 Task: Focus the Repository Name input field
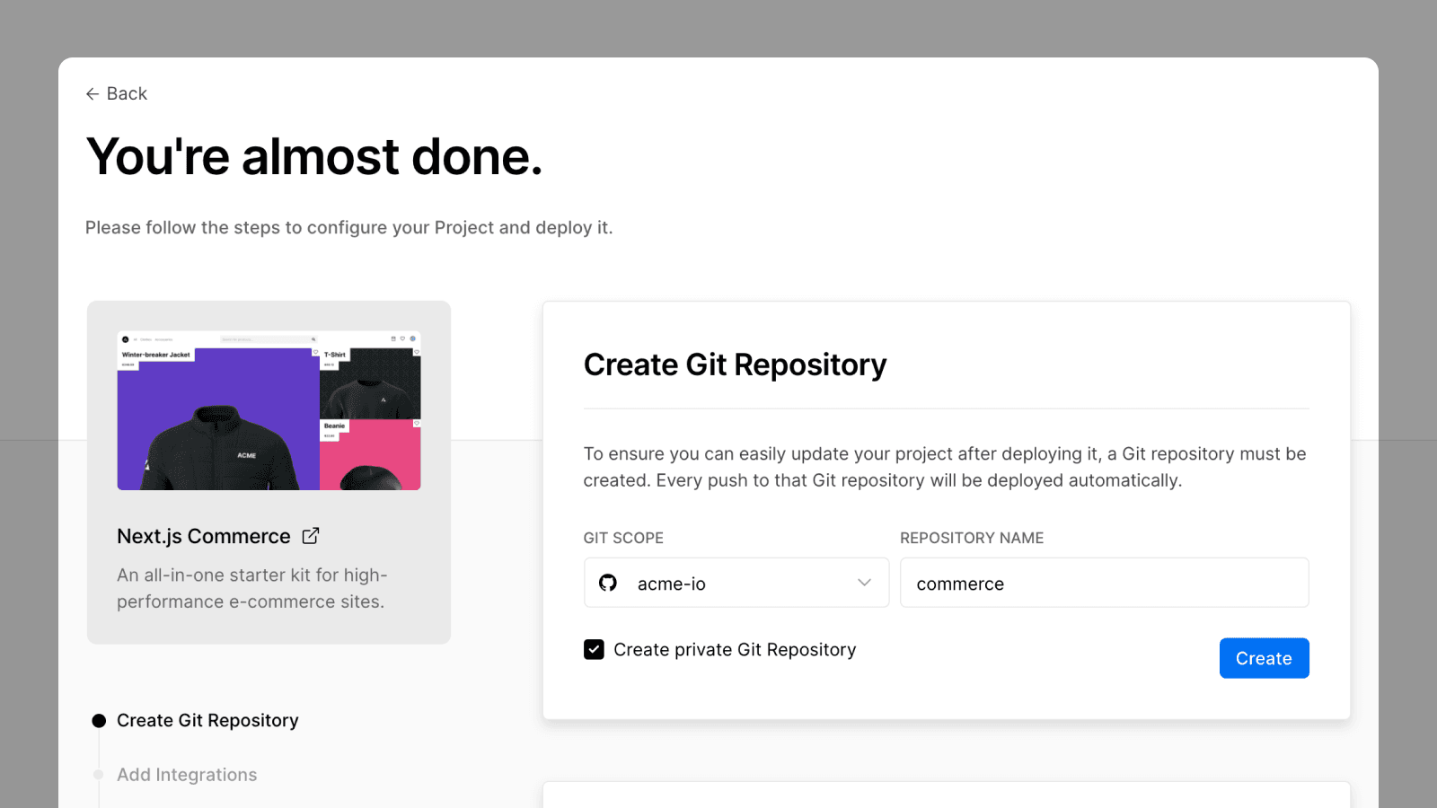(1104, 584)
